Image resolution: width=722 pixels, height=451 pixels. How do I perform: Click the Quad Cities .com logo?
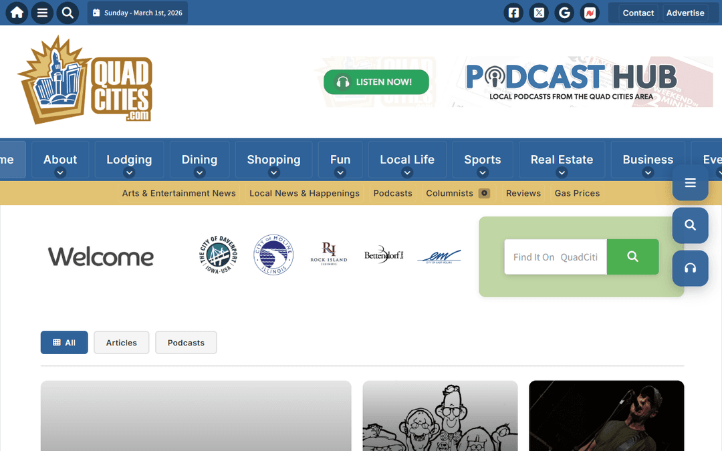tap(85, 80)
